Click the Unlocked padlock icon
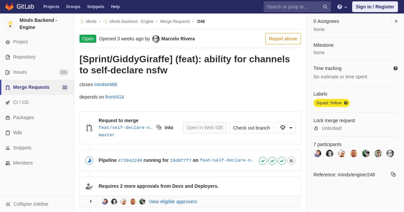 pos(316,128)
